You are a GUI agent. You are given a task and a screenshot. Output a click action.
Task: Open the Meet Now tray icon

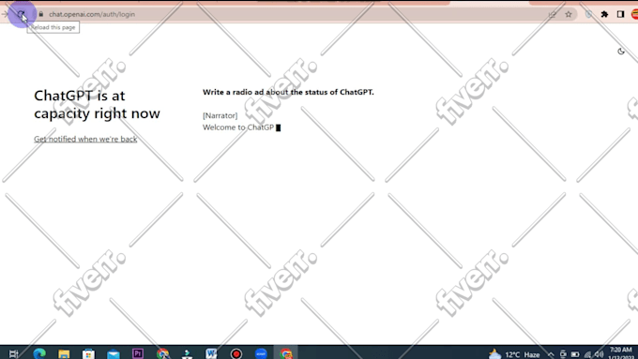coord(563,354)
